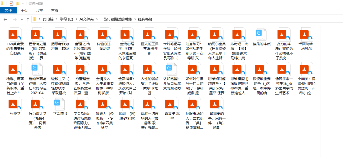Image resolution: width=343 pixels, height=157 pixels.
Task: Go up one folder level arrow
Action: pos(28,19)
